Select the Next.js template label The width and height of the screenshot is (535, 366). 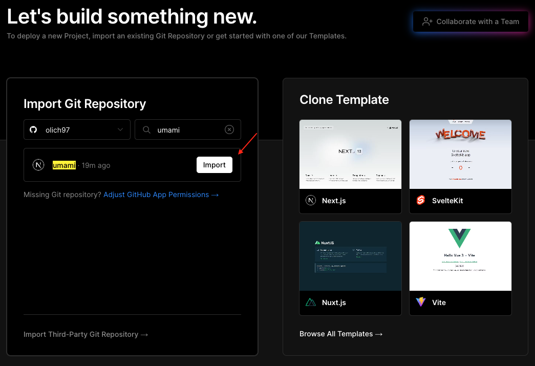pos(334,201)
